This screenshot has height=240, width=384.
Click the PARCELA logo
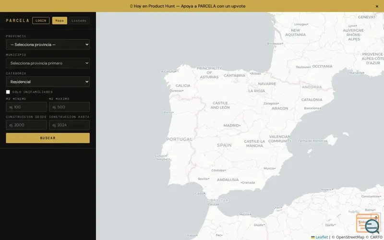[17, 21]
